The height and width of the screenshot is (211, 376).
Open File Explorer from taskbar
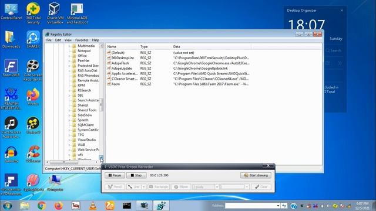point(25,206)
